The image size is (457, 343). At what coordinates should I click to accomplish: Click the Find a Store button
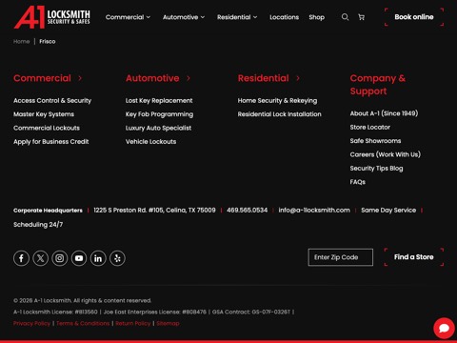[414, 257]
